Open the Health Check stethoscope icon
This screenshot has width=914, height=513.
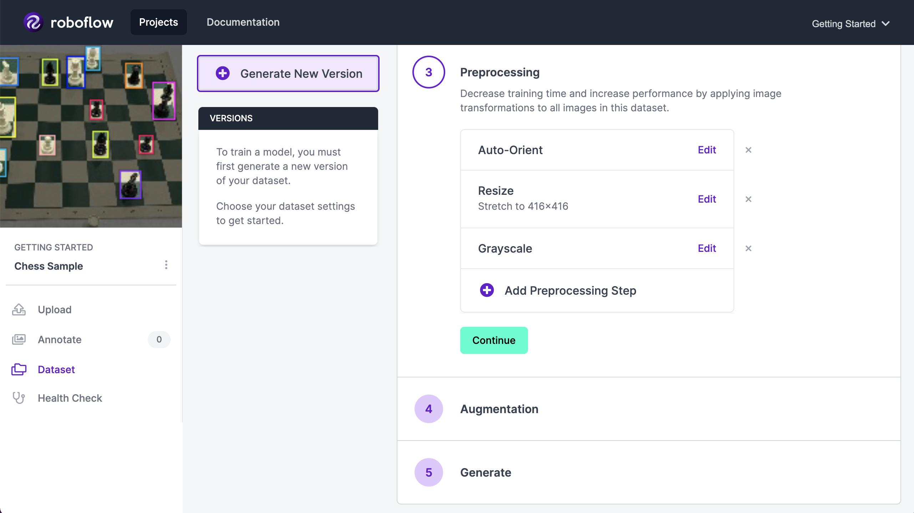tap(19, 398)
